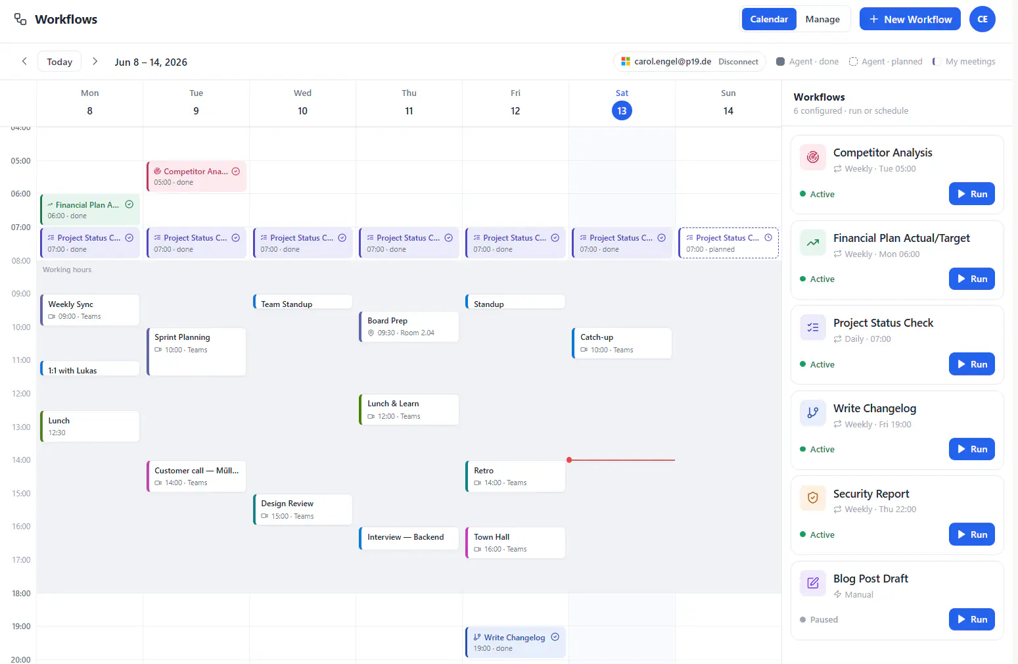Viewport: 1018px width, 664px height.
Task: Click done checkmark on Write Changelog event
Action: 555,636
